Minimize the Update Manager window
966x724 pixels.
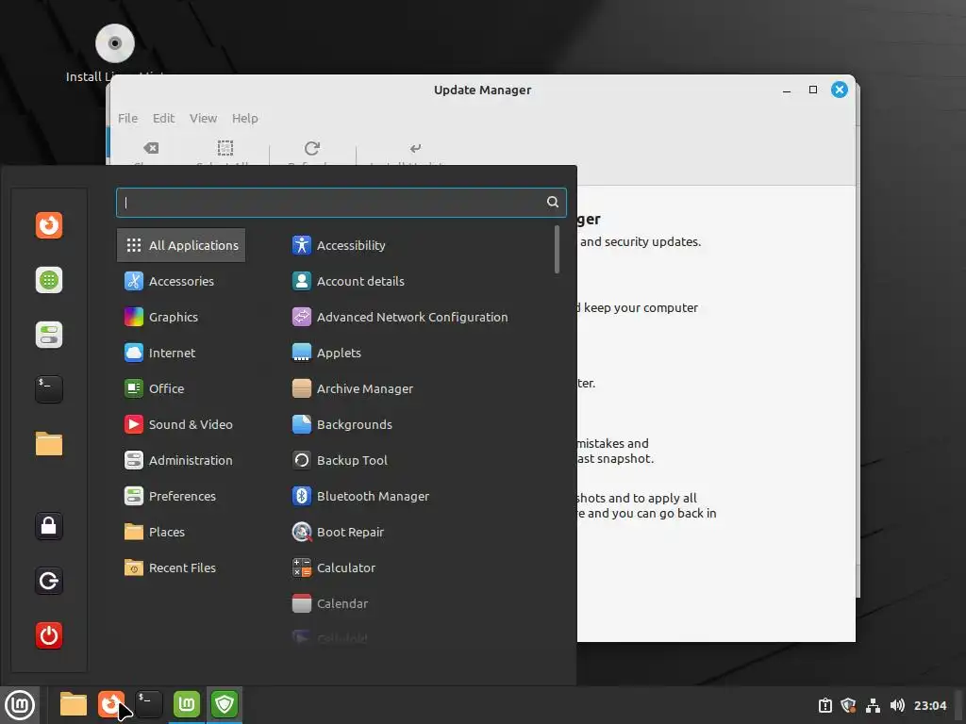tap(787, 90)
